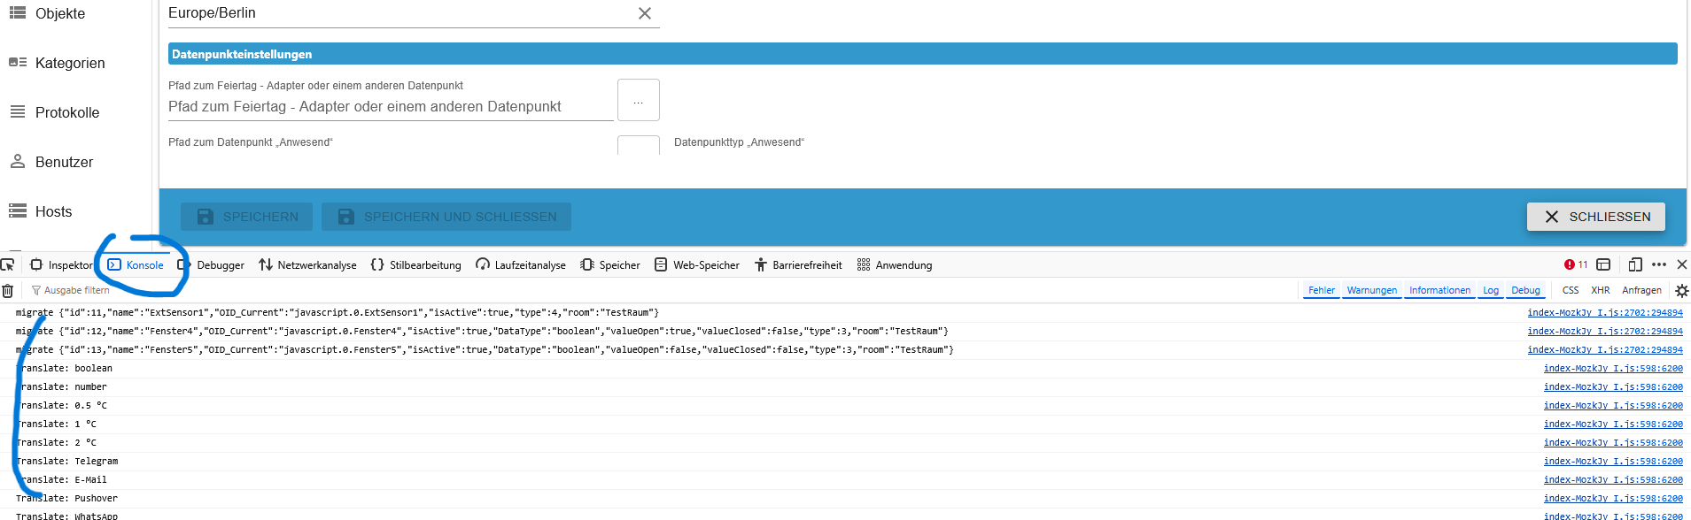
Task: Click the Objekte list icon
Action: tap(18, 12)
